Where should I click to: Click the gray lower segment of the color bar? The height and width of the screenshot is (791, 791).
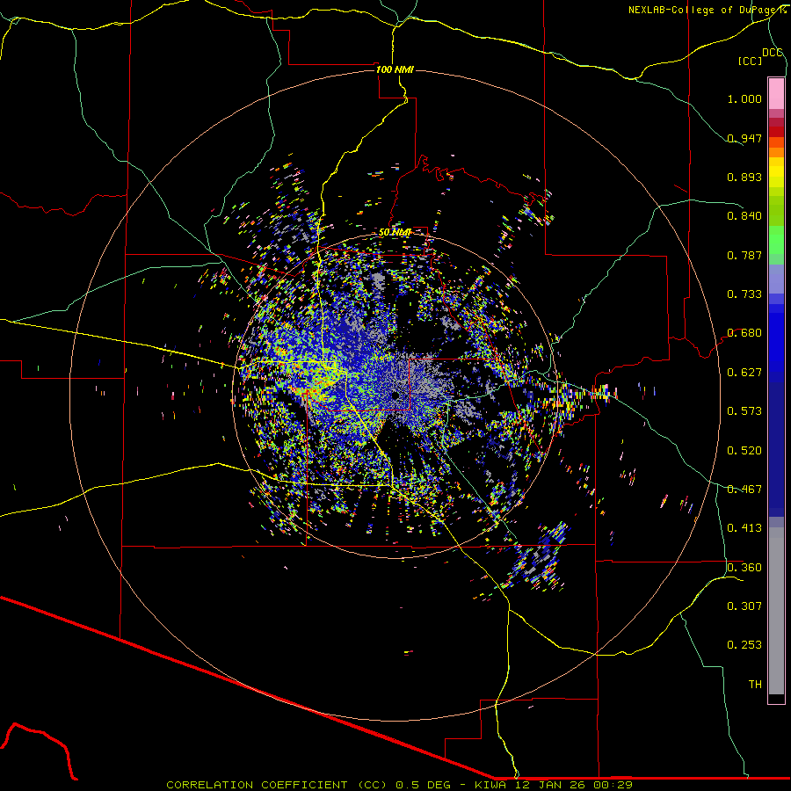click(776, 611)
